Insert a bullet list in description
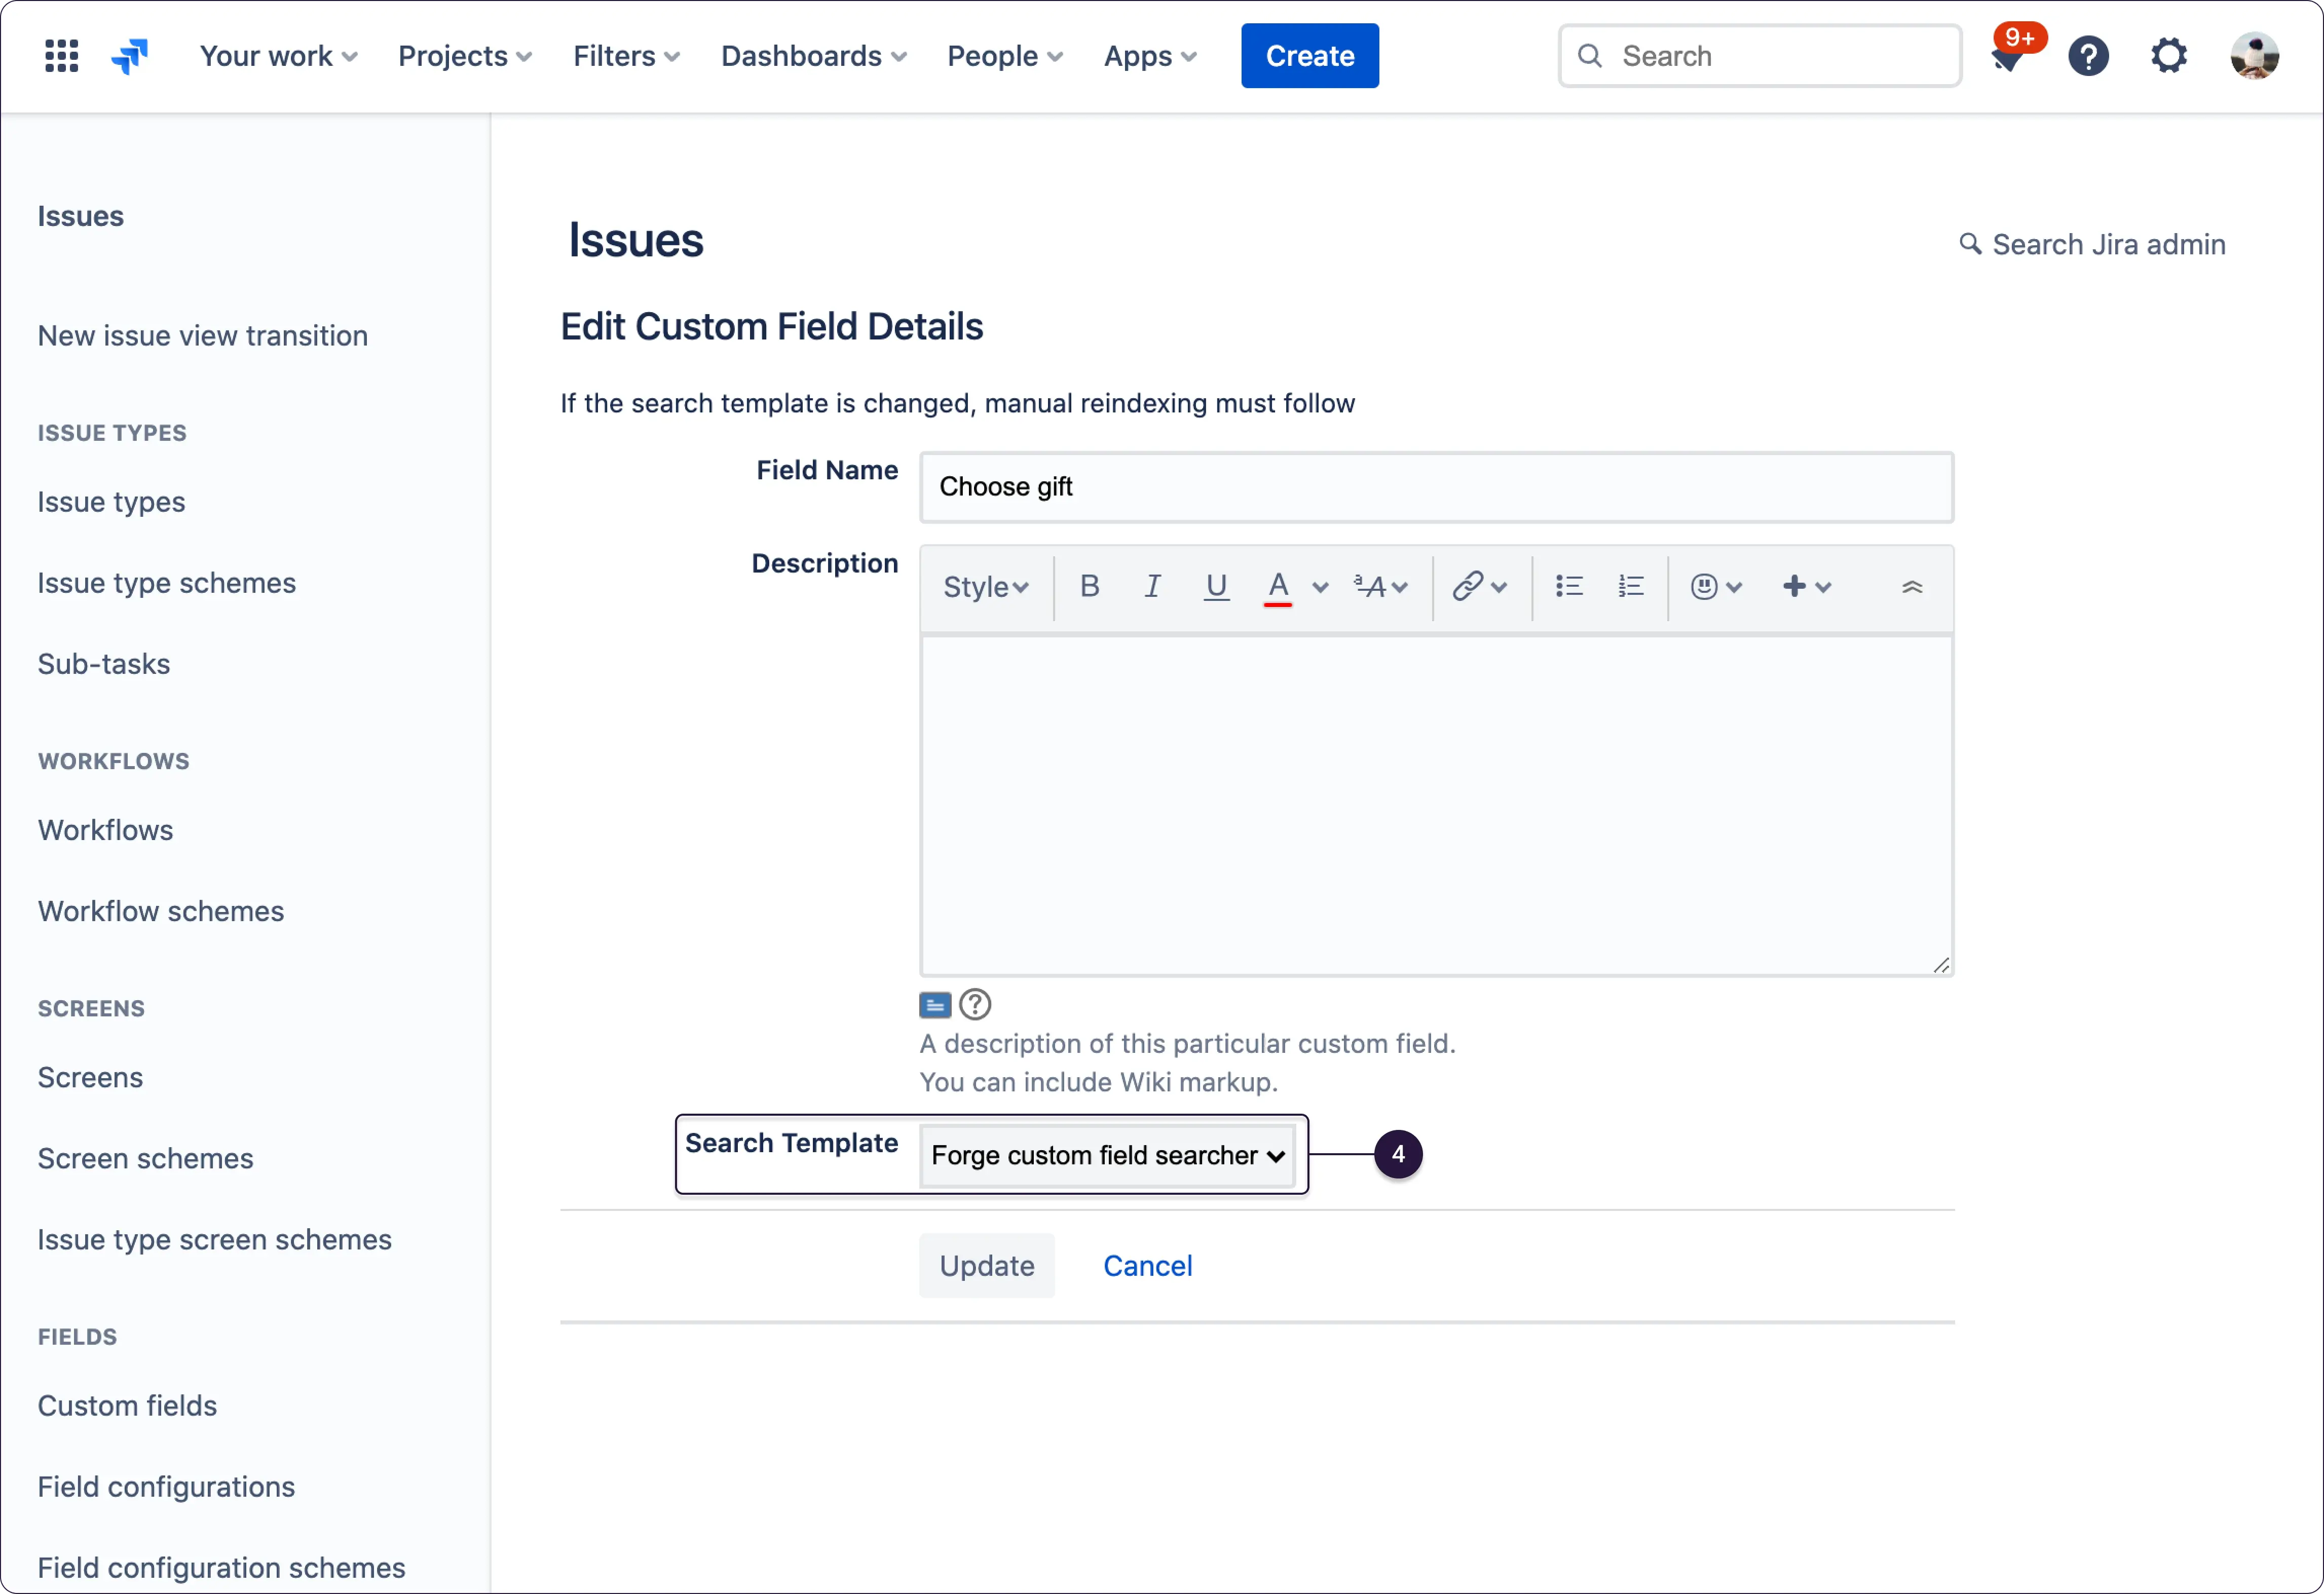Viewport: 2324px width, 1594px height. click(1568, 586)
